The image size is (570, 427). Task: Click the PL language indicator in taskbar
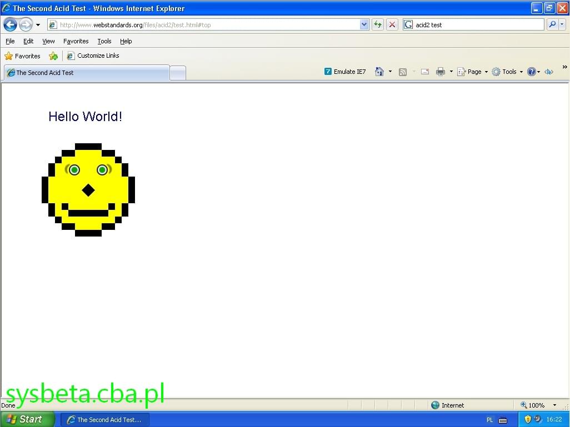[x=489, y=420]
